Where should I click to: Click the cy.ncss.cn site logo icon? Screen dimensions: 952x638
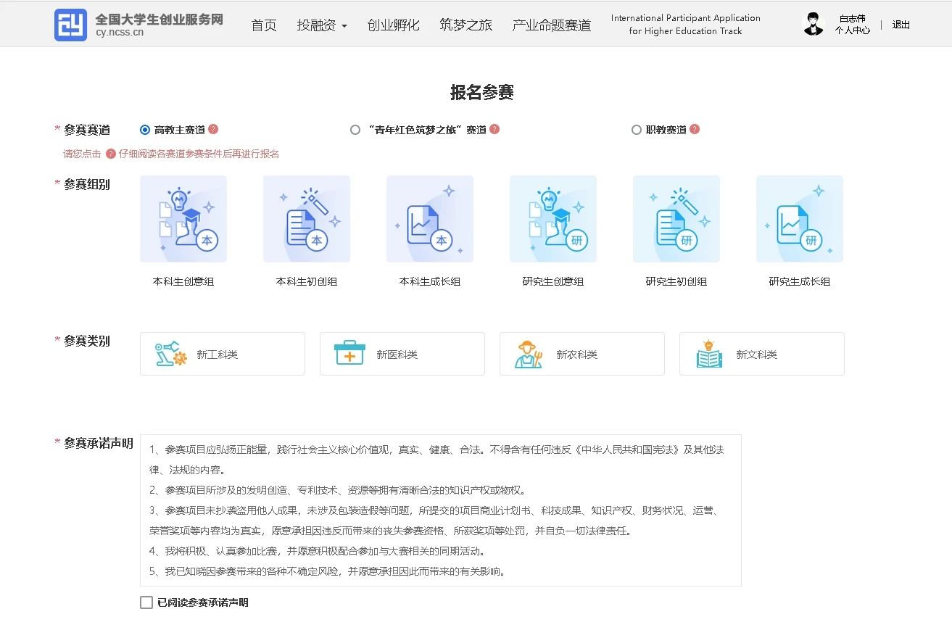point(70,25)
